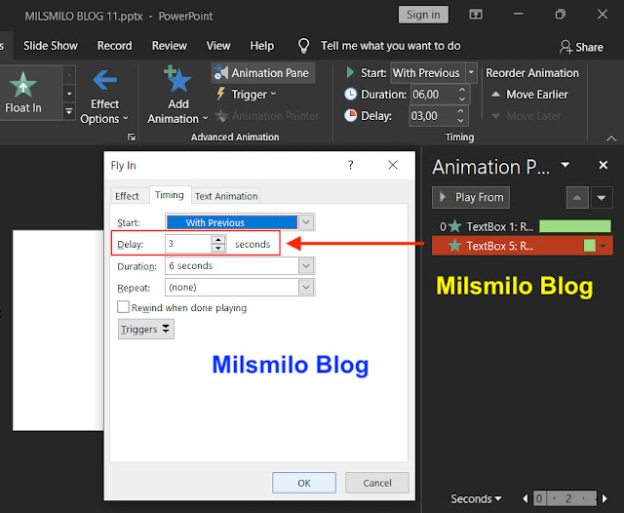Image resolution: width=624 pixels, height=513 pixels.
Task: Click ribbon Delay field 03,00
Action: 433,116
